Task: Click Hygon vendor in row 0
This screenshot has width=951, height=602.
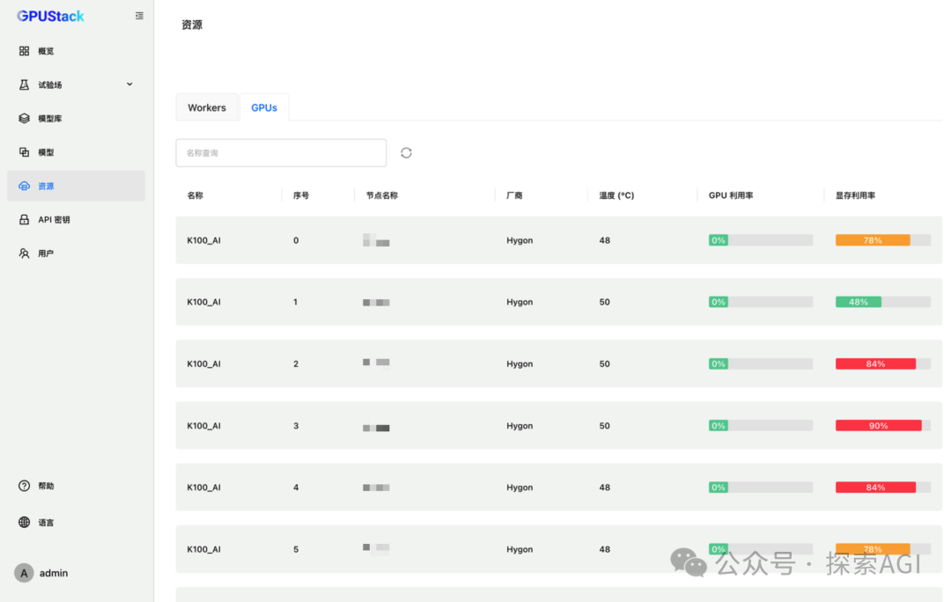Action: point(520,240)
